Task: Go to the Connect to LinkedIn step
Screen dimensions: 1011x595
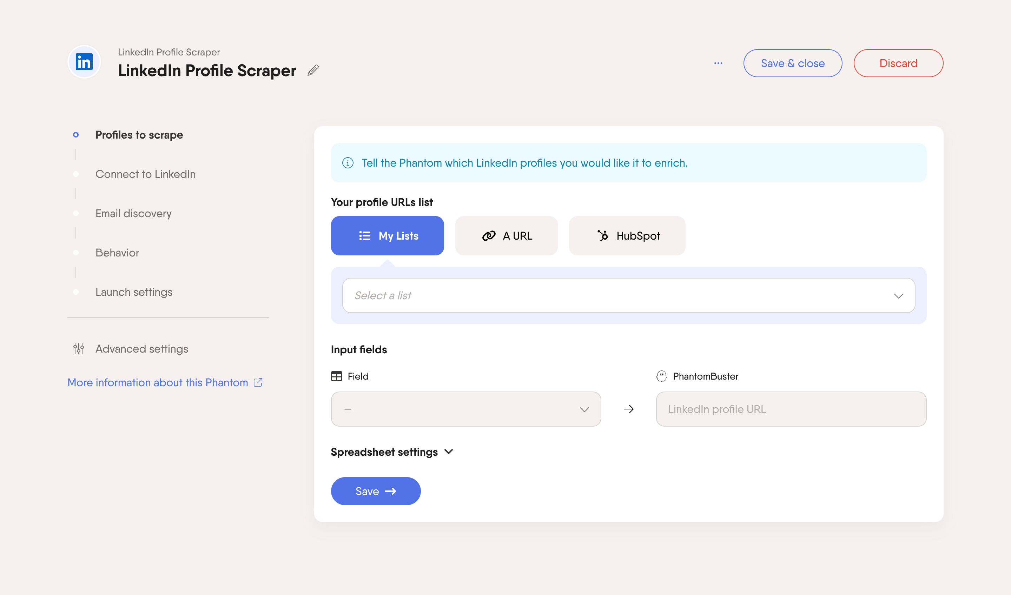Action: point(146,174)
